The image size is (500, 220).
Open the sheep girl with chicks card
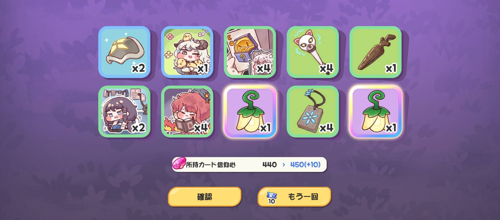click(x=187, y=52)
